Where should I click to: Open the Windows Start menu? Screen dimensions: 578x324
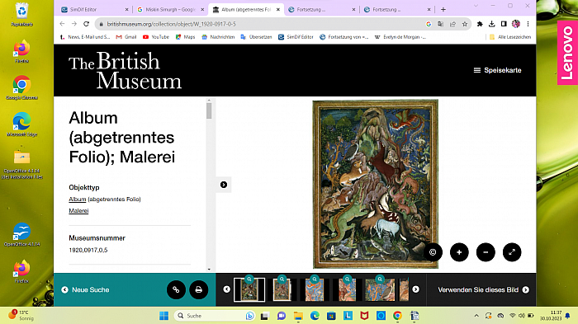[x=163, y=316]
